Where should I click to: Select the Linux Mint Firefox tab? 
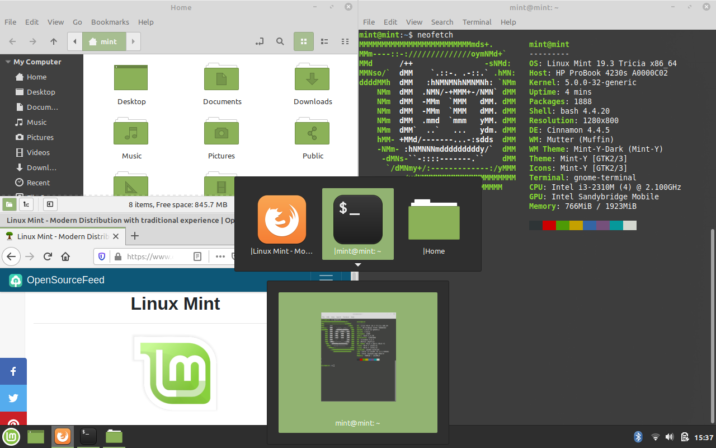[x=62, y=236]
